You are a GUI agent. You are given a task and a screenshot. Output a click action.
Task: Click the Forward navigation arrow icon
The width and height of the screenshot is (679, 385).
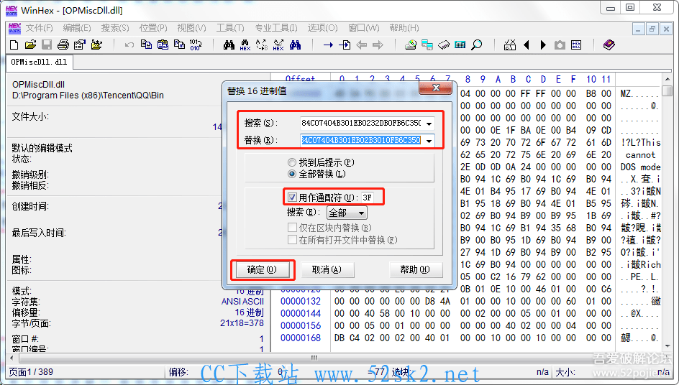click(x=378, y=45)
